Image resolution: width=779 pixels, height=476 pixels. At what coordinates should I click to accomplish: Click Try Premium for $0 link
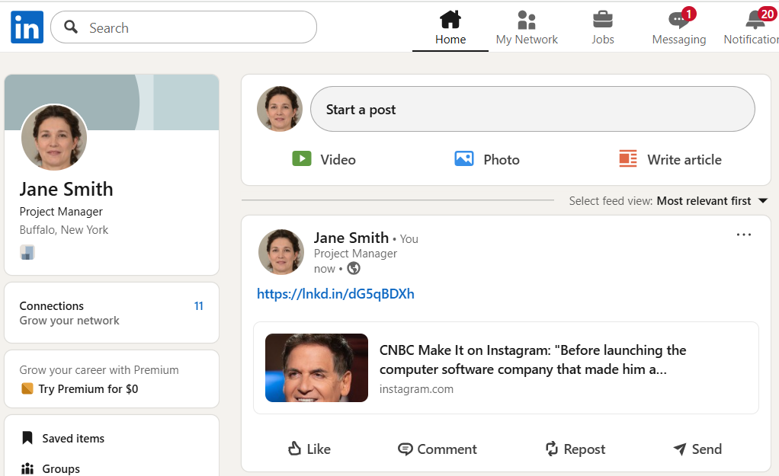(x=88, y=389)
